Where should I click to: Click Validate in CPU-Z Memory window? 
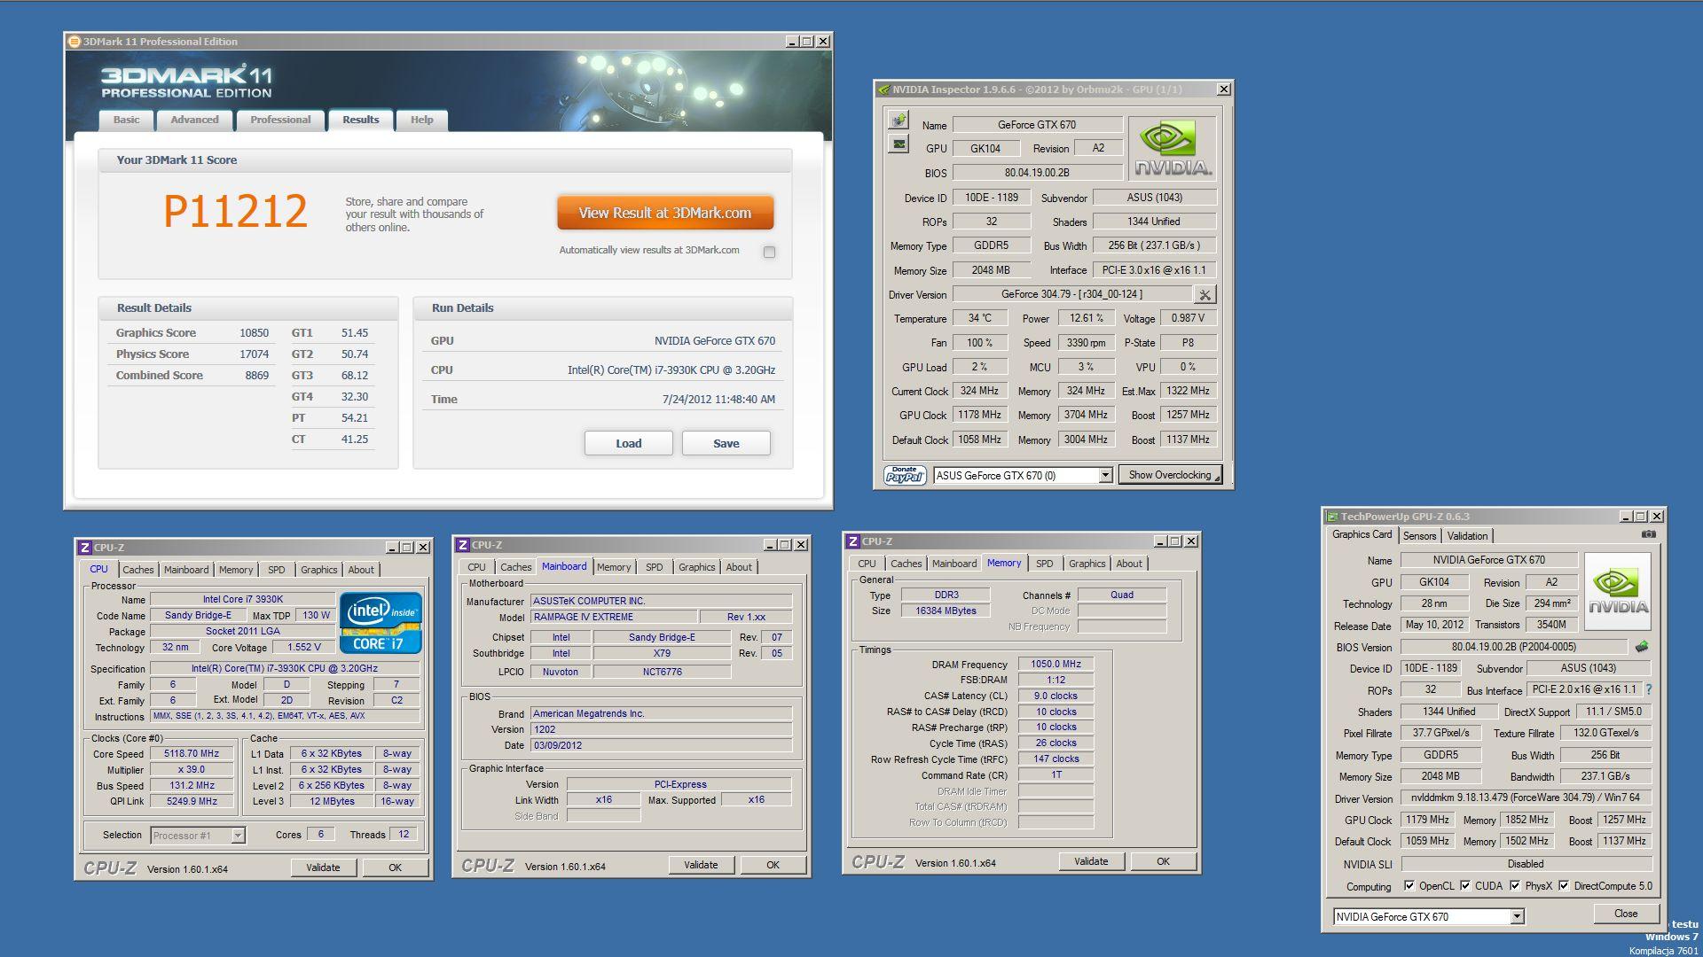point(1091,861)
